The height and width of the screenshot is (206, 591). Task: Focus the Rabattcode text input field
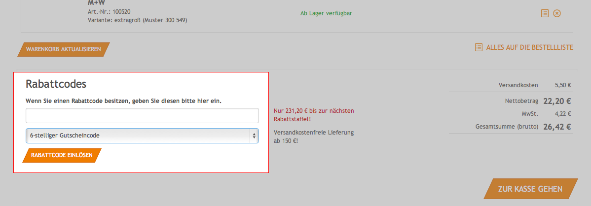142,116
